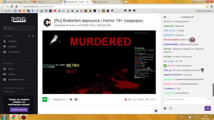This screenshot has width=214, height=120.
Task: Click the Узнайте больше! button
Action: (19, 110)
